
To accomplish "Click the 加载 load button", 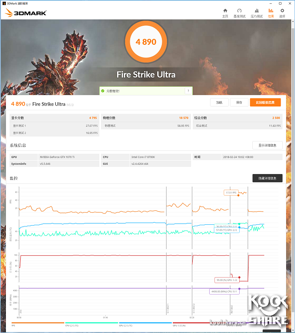I will tap(219, 102).
